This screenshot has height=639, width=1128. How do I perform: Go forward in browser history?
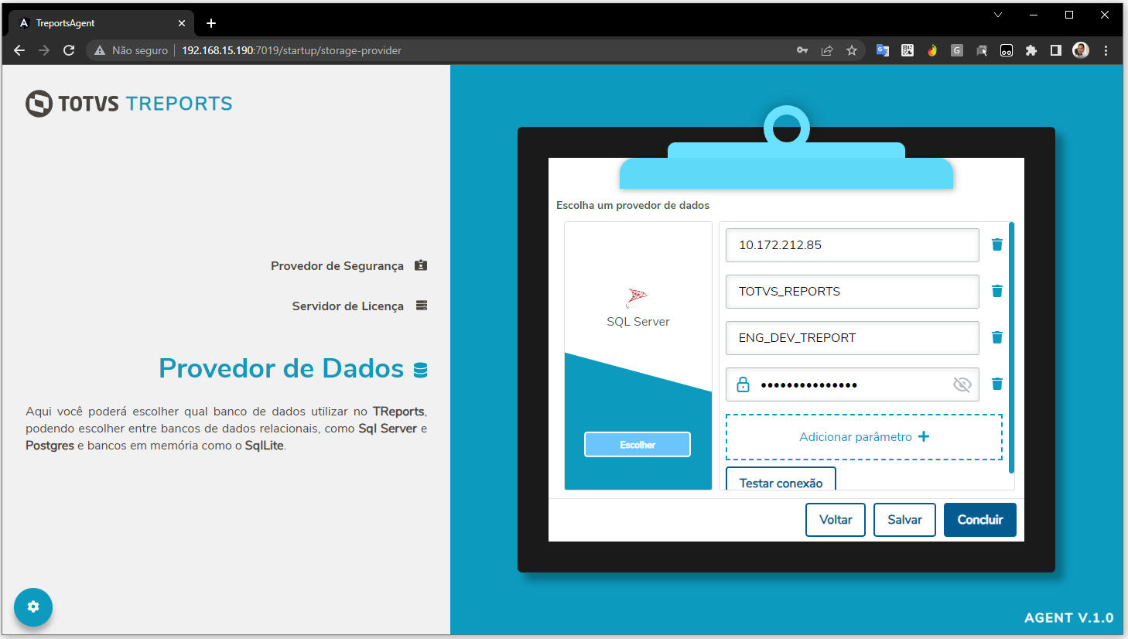coord(44,50)
